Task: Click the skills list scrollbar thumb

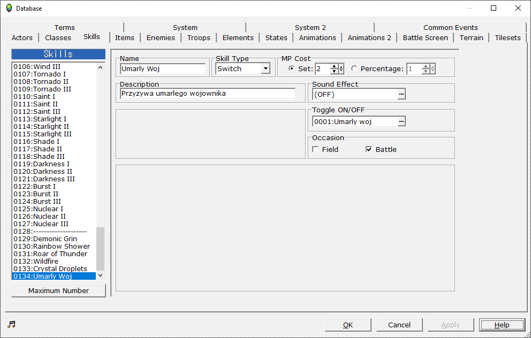Action: 100,249
